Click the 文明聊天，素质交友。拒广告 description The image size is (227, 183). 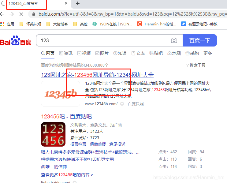(96, 125)
